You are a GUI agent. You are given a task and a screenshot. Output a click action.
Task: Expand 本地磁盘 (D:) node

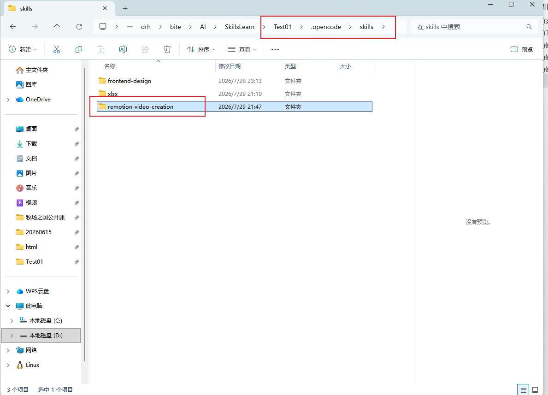click(12, 336)
